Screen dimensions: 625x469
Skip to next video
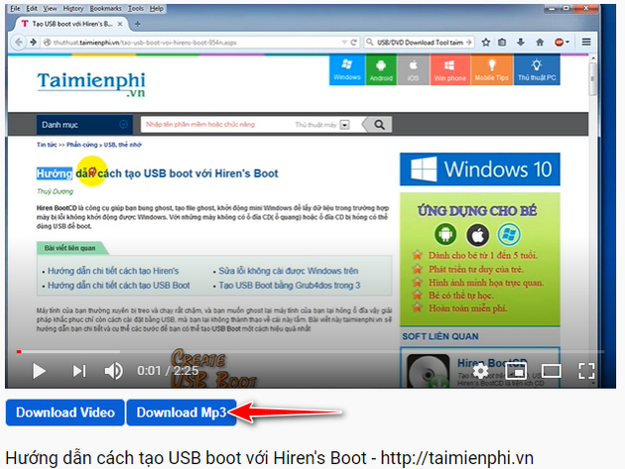point(79,371)
